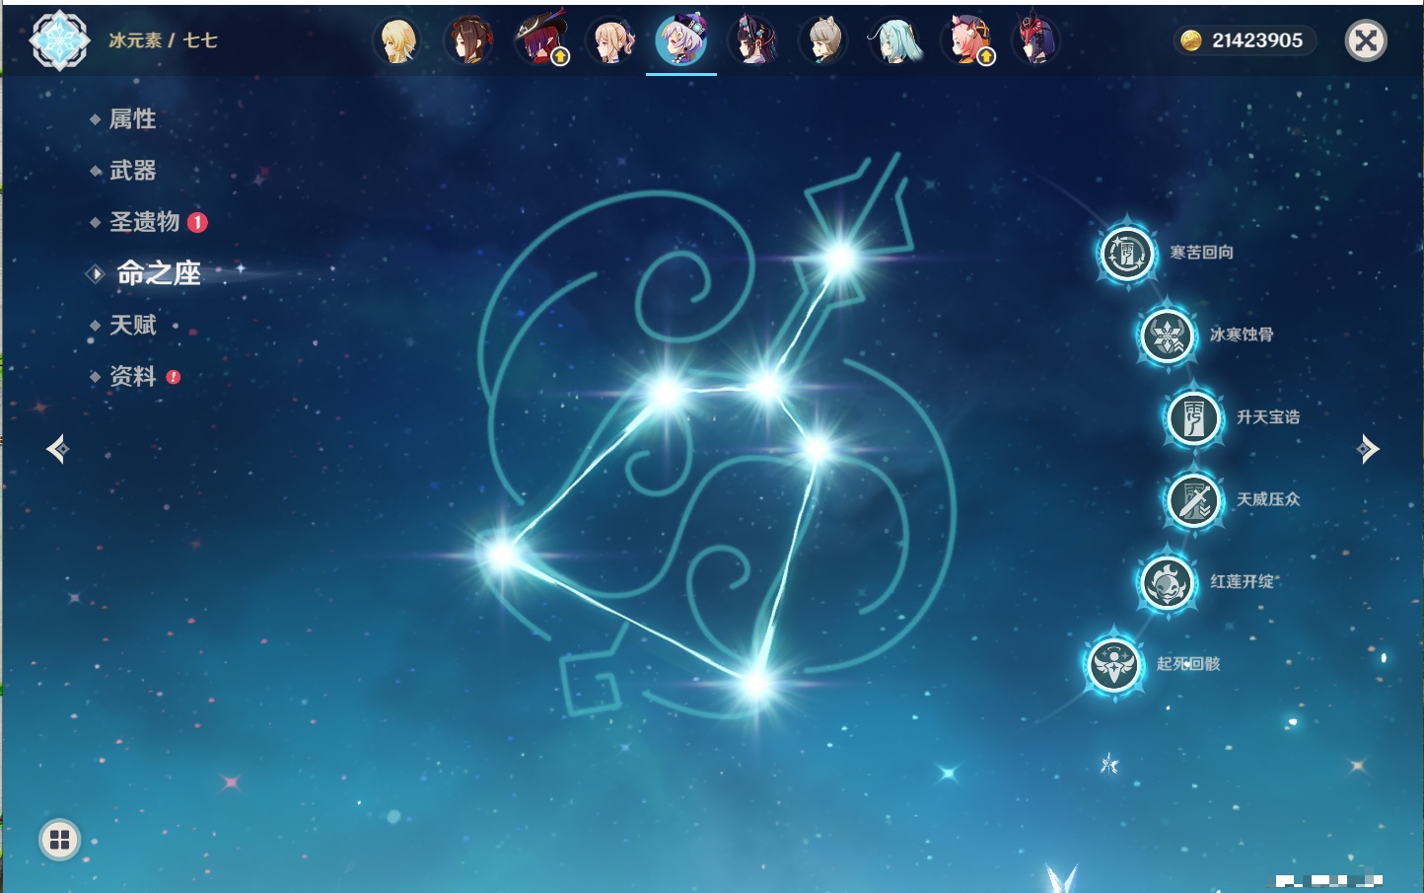Close the character screen with X
The image size is (1424, 893).
pos(1366,40)
